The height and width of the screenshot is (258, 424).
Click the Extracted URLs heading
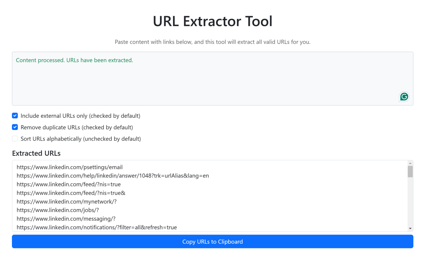coord(36,153)
